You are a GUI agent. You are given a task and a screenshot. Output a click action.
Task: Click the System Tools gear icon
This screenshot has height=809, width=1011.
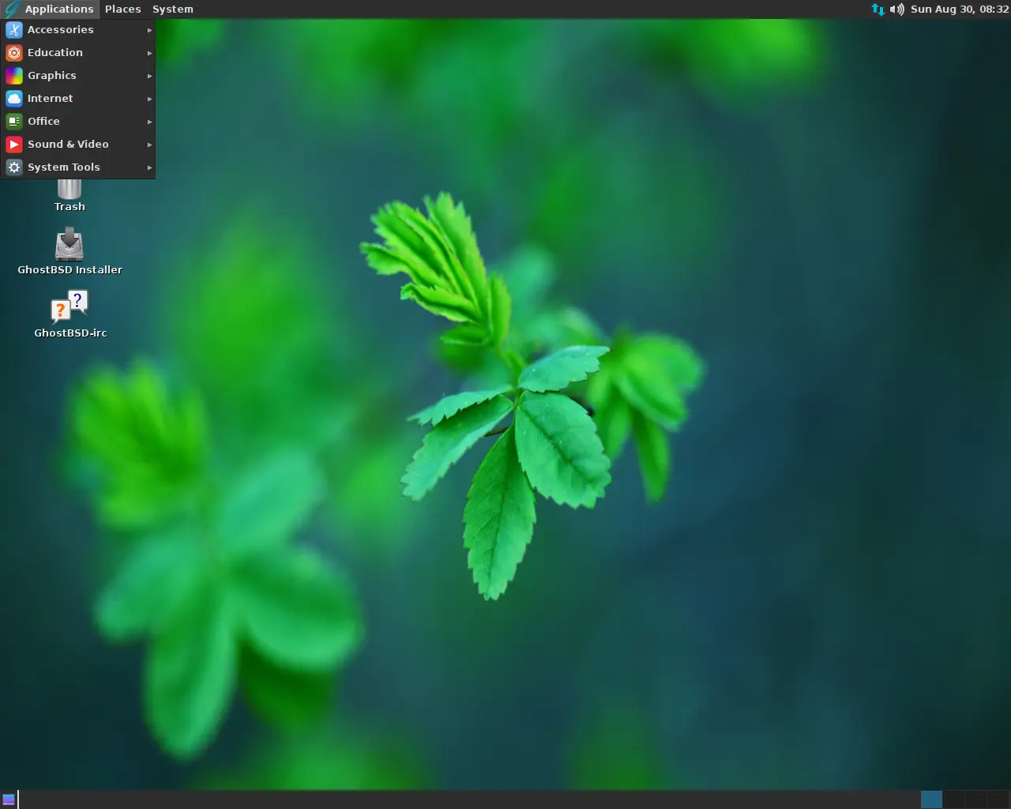pos(13,167)
